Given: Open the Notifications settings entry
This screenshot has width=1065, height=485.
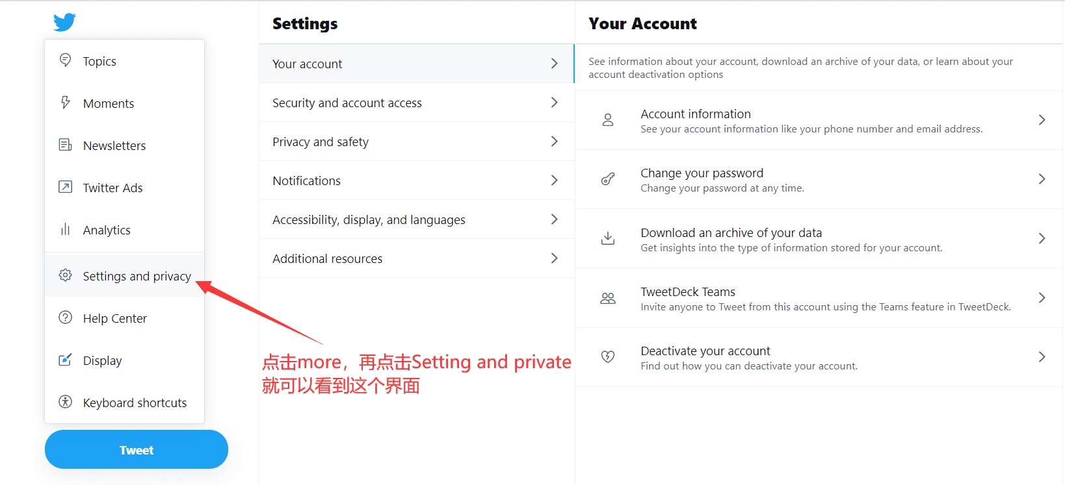Looking at the screenshot, I should [416, 180].
